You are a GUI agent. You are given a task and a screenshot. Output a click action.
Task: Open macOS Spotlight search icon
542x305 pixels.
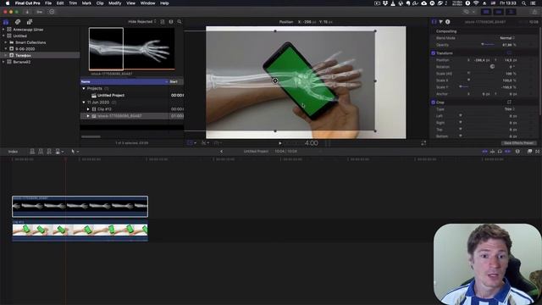pyautogui.click(x=523, y=3)
